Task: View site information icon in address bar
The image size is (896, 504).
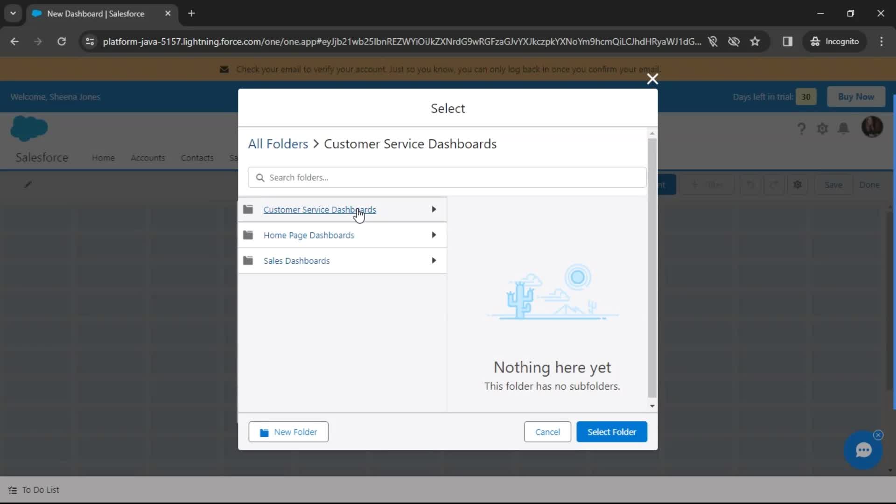Action: 90,42
